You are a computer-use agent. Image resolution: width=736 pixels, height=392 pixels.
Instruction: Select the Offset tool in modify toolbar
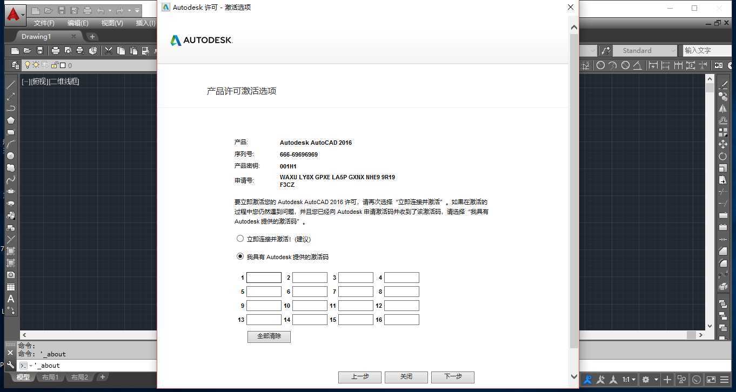point(723,120)
